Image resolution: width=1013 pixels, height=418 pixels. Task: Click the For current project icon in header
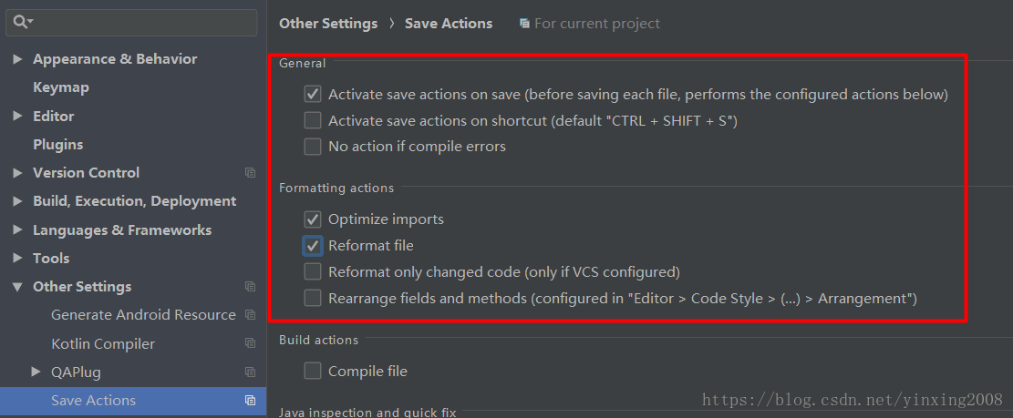[524, 24]
